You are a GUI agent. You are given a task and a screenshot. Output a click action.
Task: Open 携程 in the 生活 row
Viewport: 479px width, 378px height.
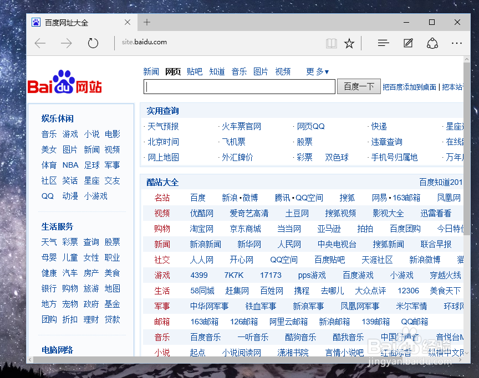pyautogui.click(x=302, y=291)
